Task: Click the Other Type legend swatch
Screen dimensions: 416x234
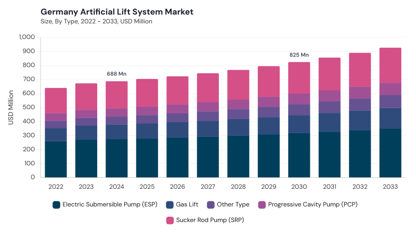Action: point(211,205)
